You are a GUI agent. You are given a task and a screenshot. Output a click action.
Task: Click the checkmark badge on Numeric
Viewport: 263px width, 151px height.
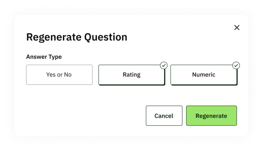click(x=236, y=65)
